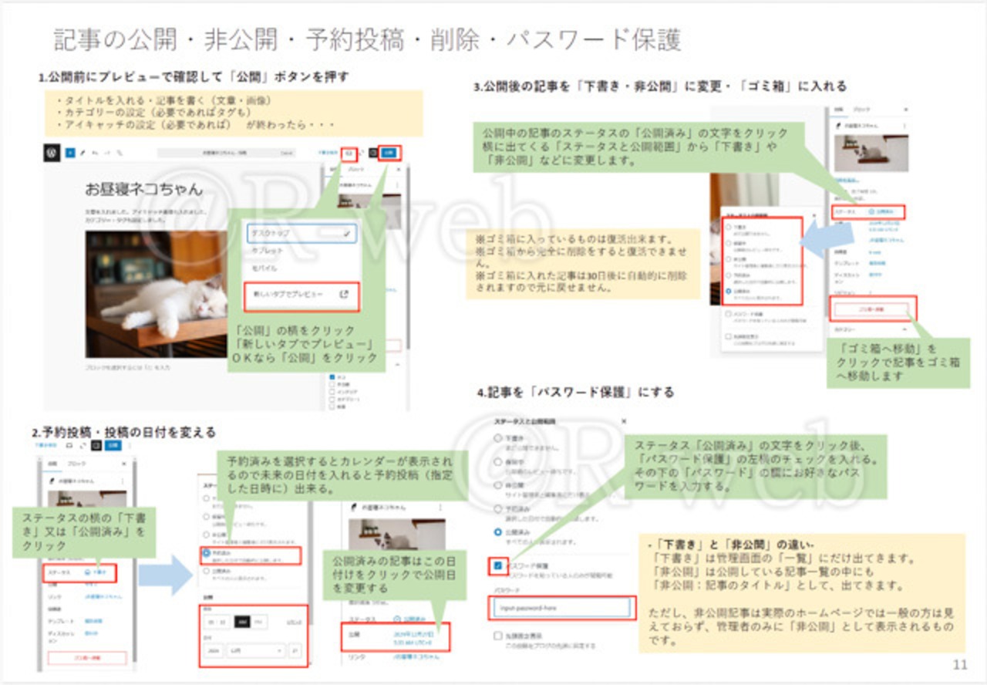The width and height of the screenshot is (987, 685).
Task: Choose 予約済み radio in section 3 status popup
Action: click(x=729, y=276)
